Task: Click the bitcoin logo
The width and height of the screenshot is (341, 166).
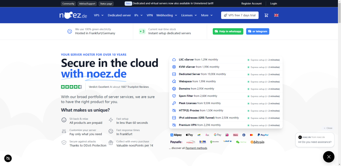Action: (x=257, y=142)
